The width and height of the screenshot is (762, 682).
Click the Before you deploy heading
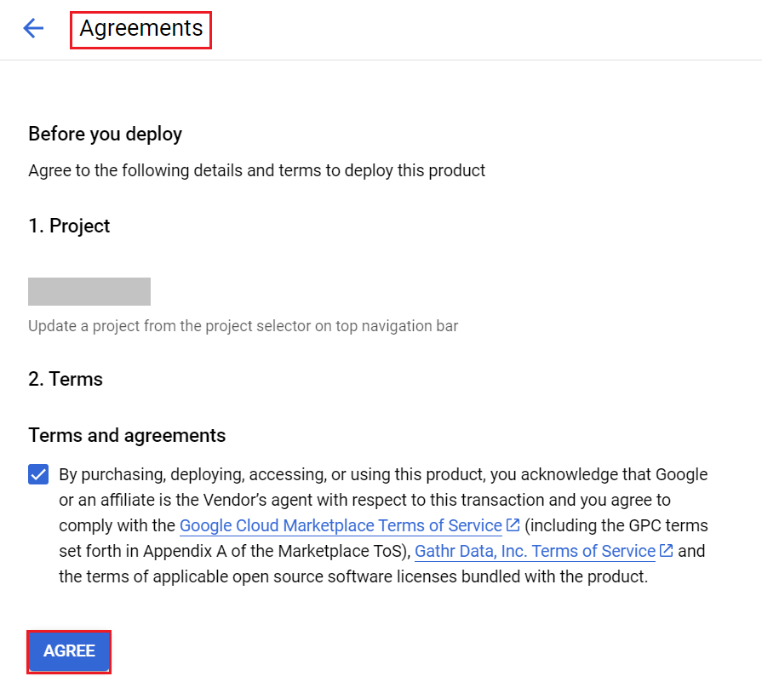click(105, 134)
